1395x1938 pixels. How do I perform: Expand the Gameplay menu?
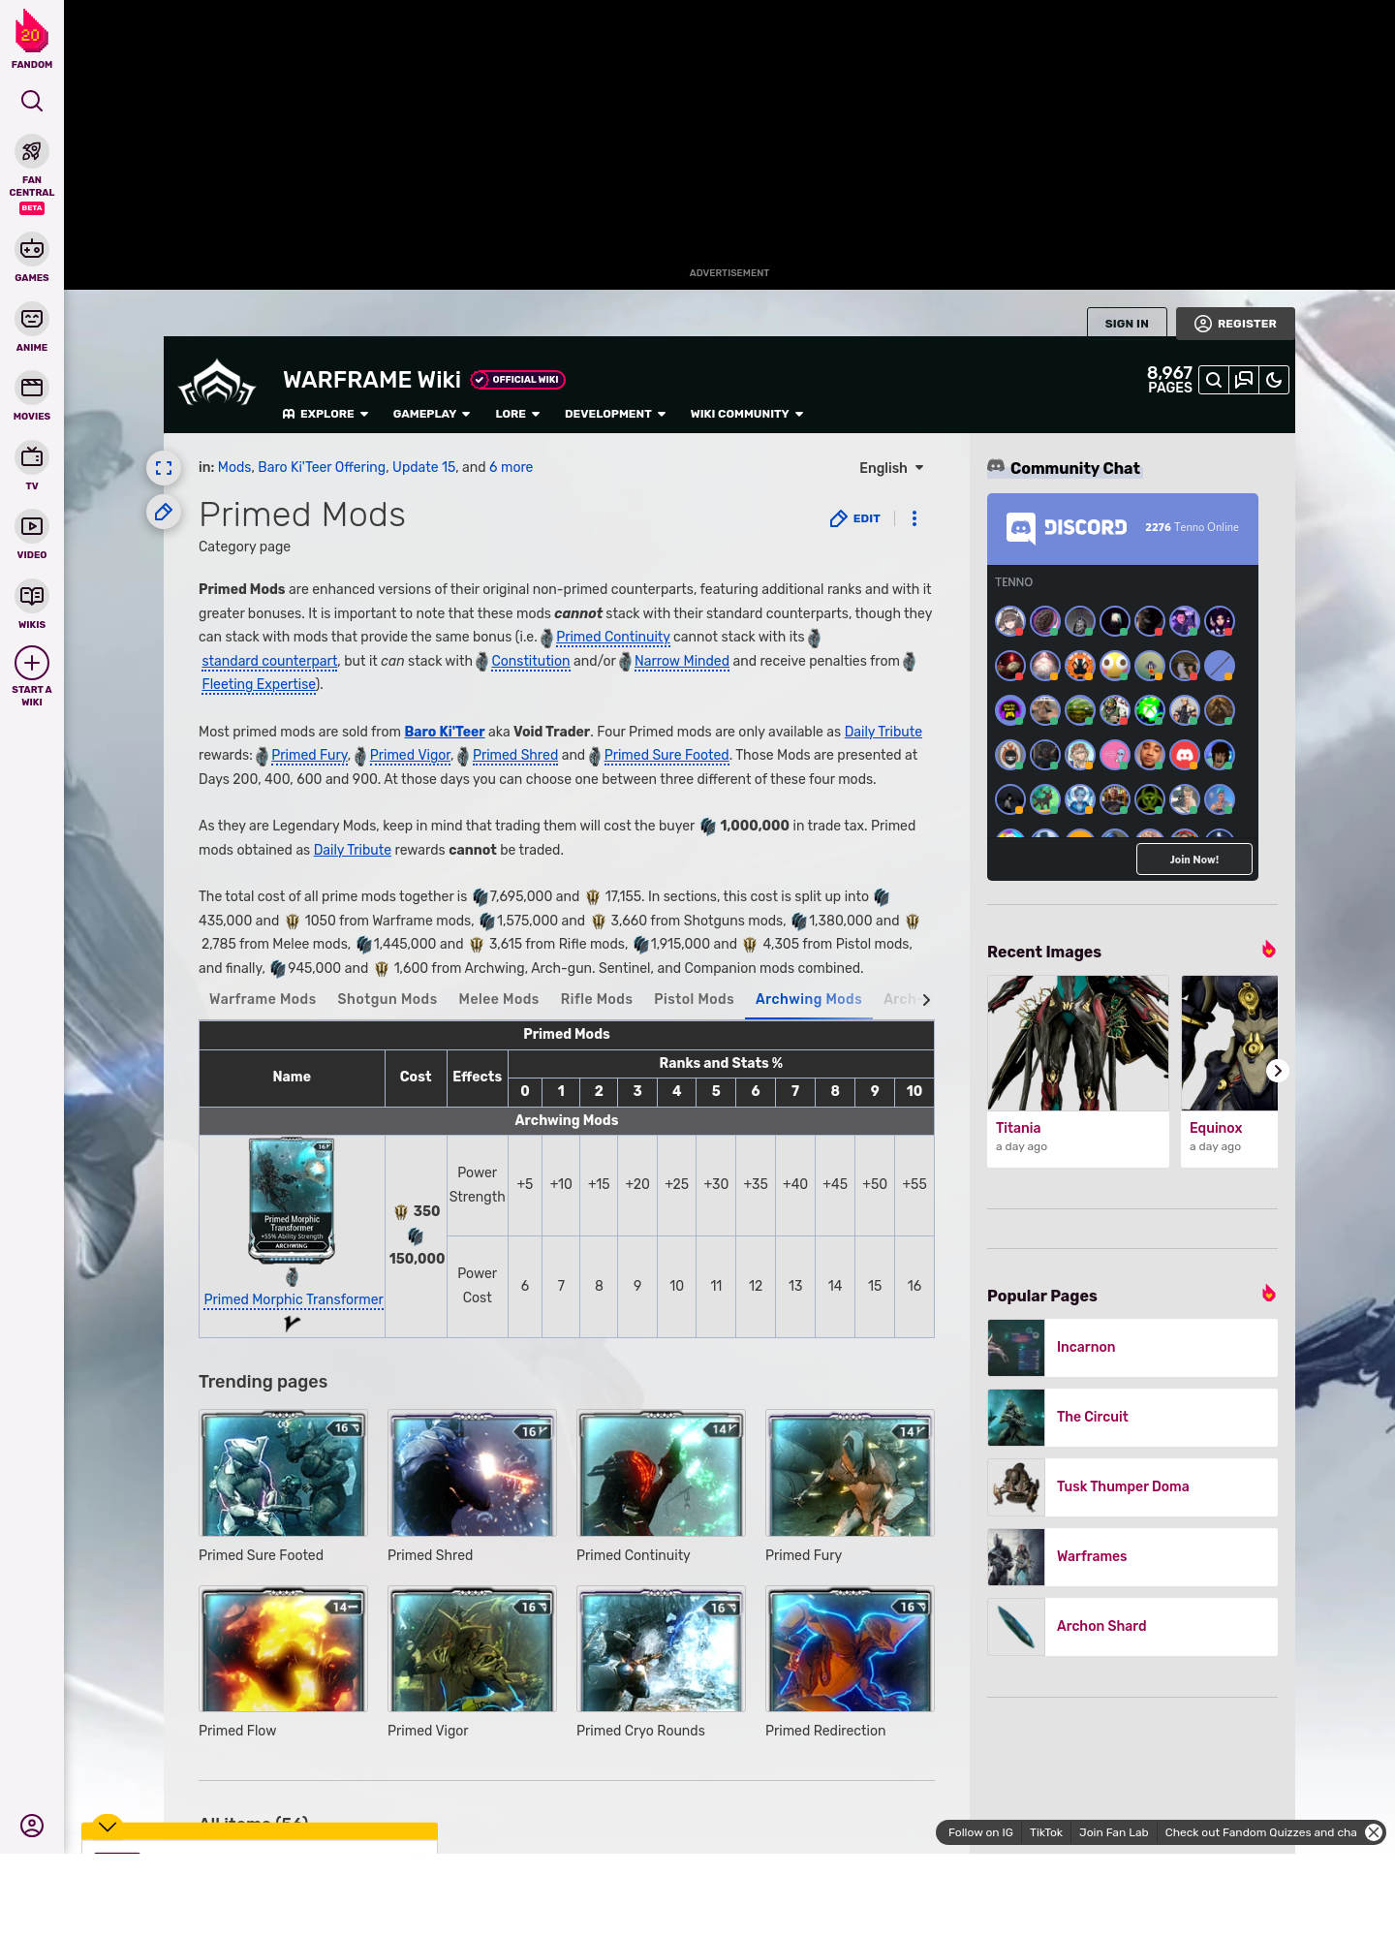tap(431, 414)
